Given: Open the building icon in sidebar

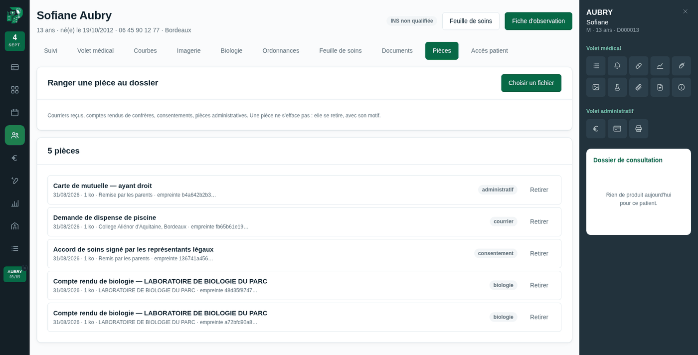Looking at the screenshot, I should [14, 226].
